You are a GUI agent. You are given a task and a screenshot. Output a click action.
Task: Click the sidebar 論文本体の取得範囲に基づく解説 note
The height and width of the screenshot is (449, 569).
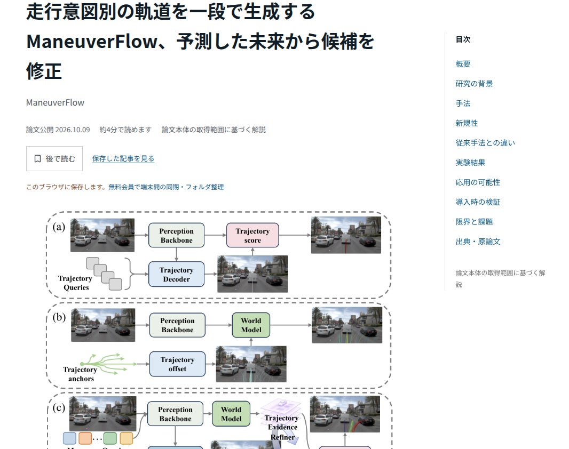pos(501,279)
